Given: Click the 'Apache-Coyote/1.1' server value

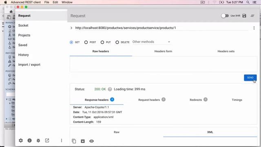Looking at the screenshot, I should pos(97,107).
